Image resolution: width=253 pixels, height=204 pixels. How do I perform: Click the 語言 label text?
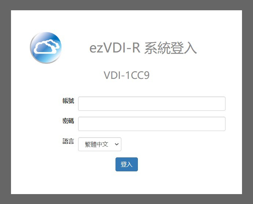pyautogui.click(x=68, y=141)
